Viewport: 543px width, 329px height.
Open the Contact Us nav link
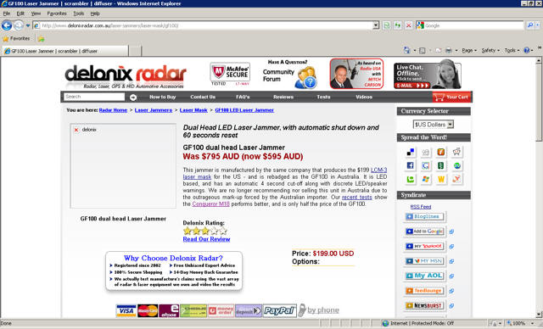[x=203, y=98]
